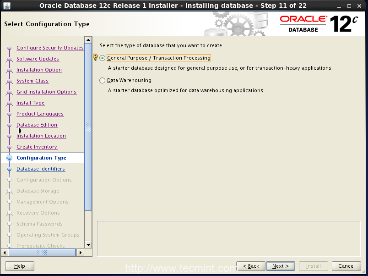Maximize the installer window
Screen dimensions: 368x276
[349, 6]
